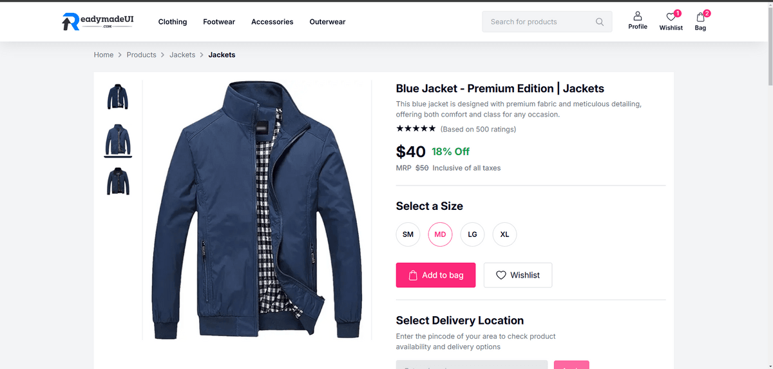Screen dimensions: 773x369
Task: Select size LG
Action: coord(472,234)
